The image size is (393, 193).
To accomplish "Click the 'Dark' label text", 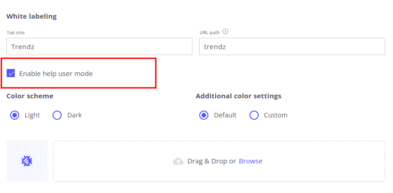I will tap(74, 115).
